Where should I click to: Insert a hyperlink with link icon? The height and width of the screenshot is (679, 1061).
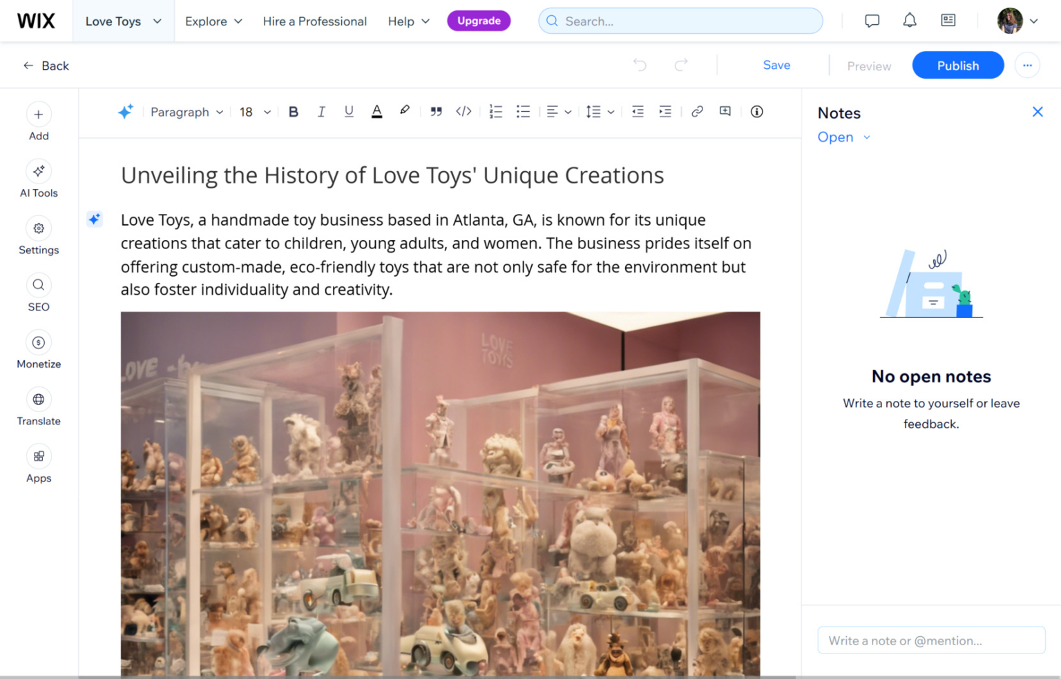(x=697, y=112)
